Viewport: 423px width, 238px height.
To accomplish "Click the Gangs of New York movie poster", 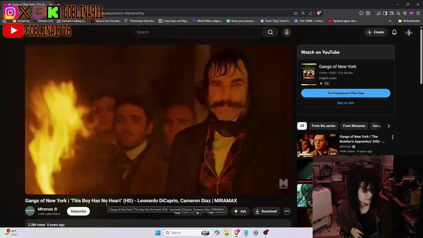I will [x=309, y=74].
